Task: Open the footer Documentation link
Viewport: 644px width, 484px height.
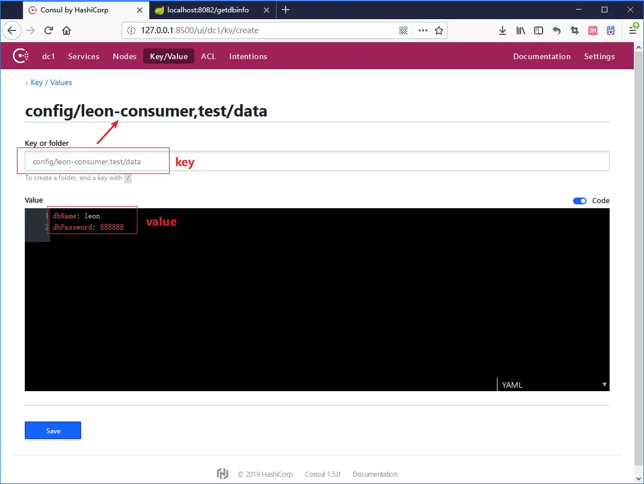Action: (375, 474)
